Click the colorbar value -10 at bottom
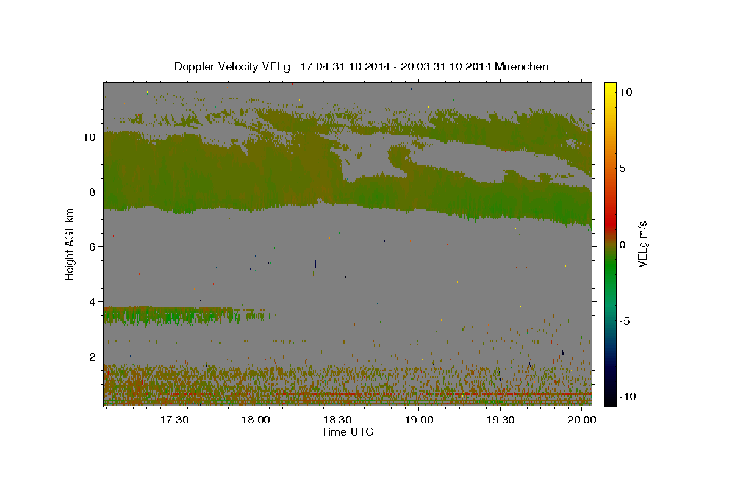Viewport: 732px width, 488px height. pos(628,397)
